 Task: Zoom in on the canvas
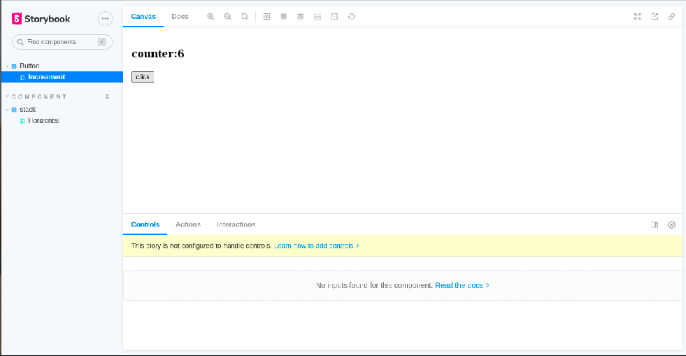[x=211, y=17]
